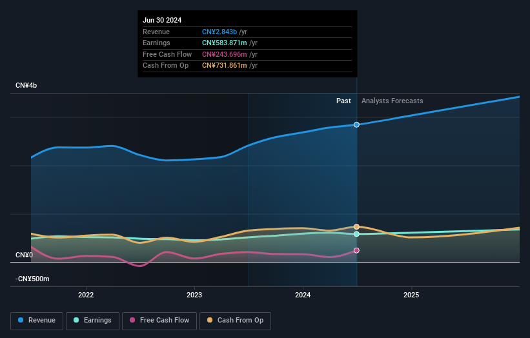Screen dimensions: 530x338
Task: Click the CN¥243.696m free cash flow value
Action: 225,54
